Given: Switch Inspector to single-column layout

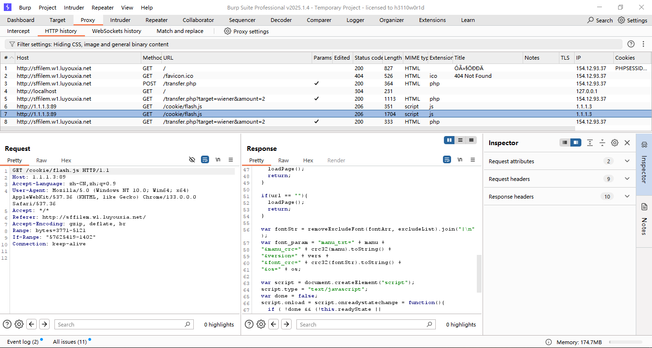Looking at the screenshot, I should [x=565, y=142].
